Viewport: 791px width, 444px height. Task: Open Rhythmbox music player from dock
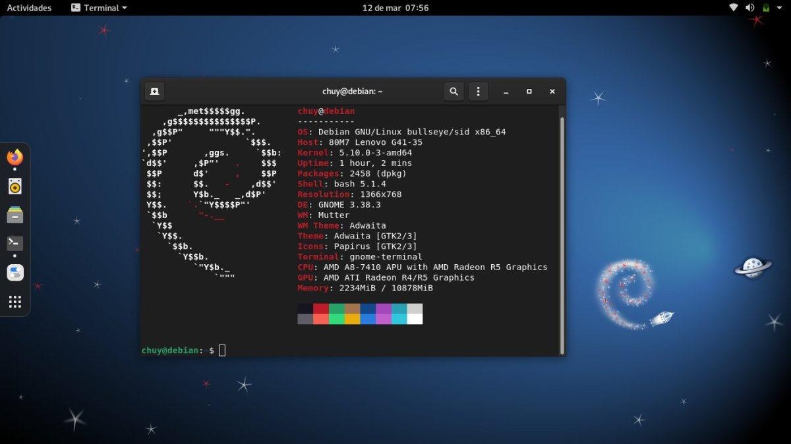pyautogui.click(x=15, y=186)
